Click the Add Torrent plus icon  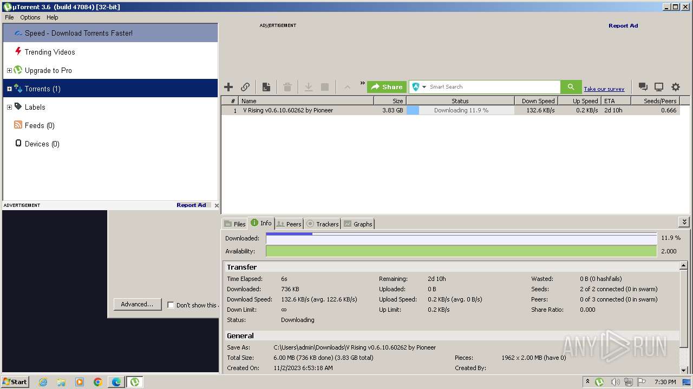coord(228,87)
